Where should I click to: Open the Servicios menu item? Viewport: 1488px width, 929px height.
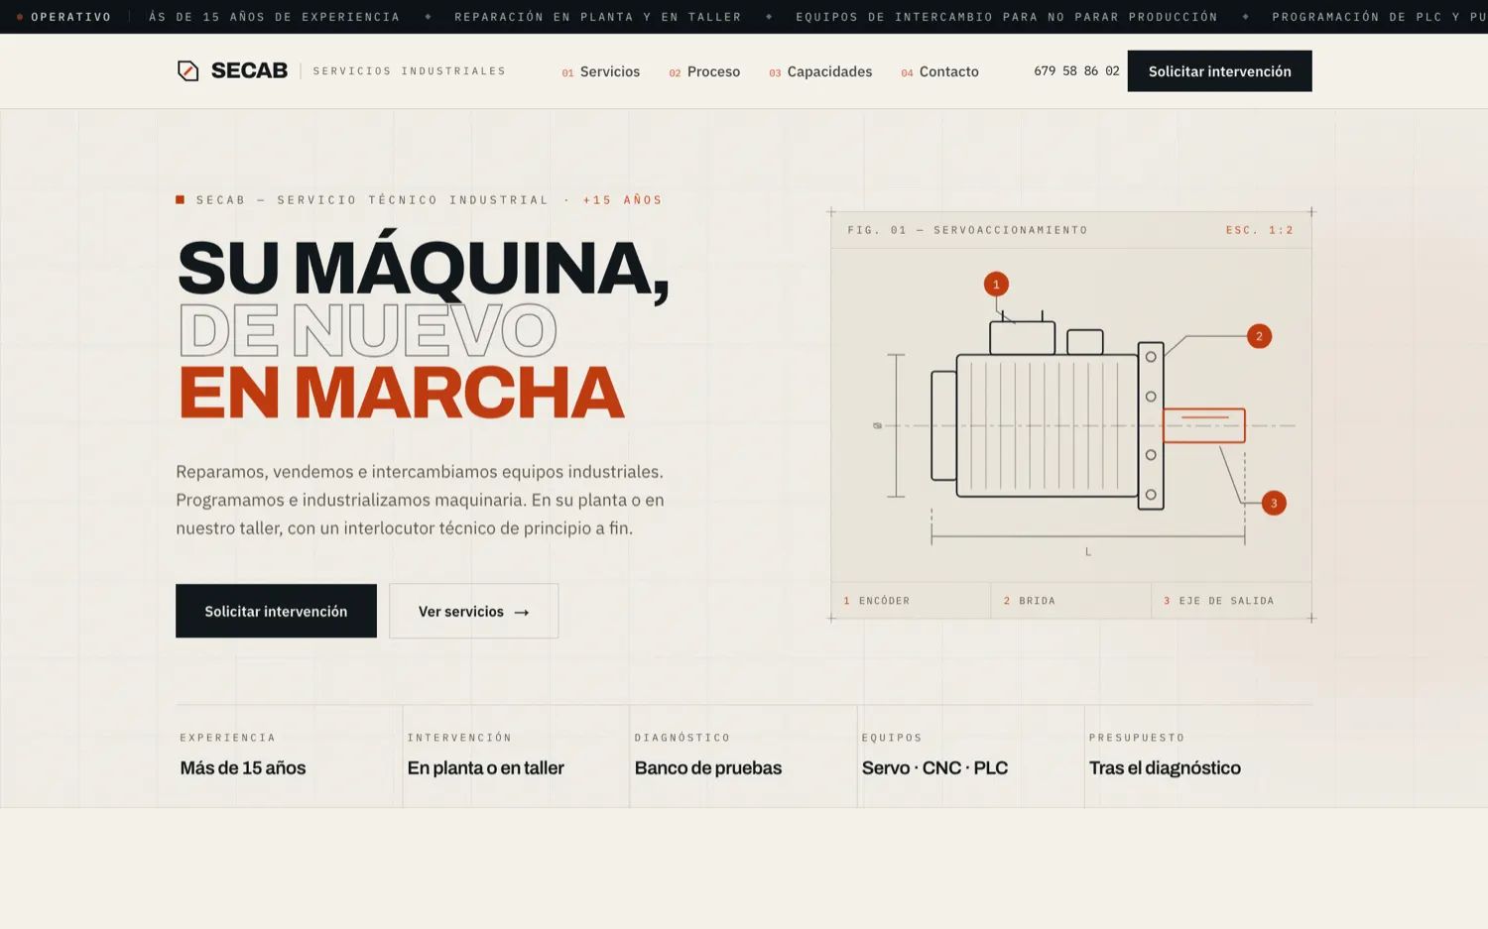pos(601,71)
